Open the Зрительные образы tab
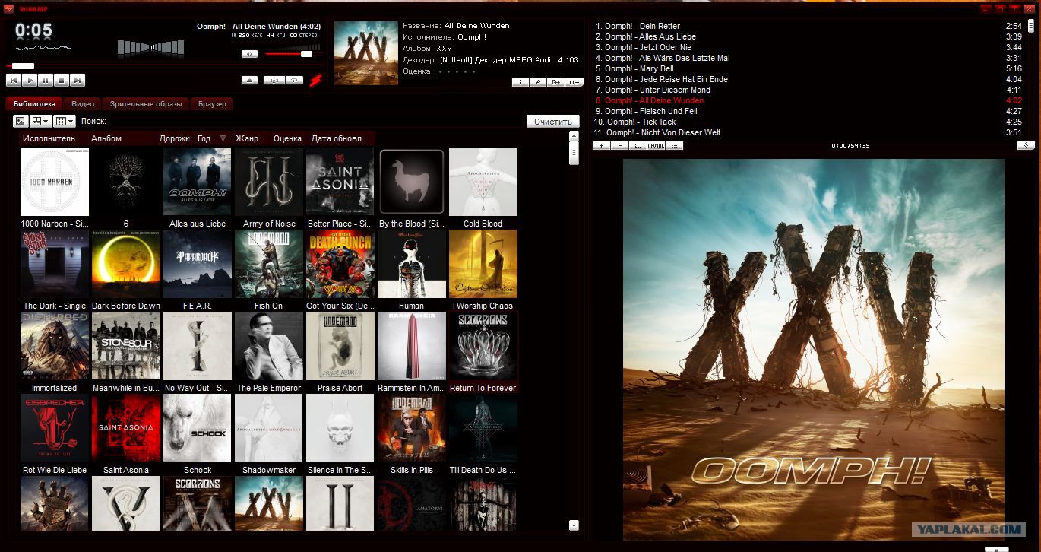Image resolution: width=1041 pixels, height=552 pixels. 146,103
